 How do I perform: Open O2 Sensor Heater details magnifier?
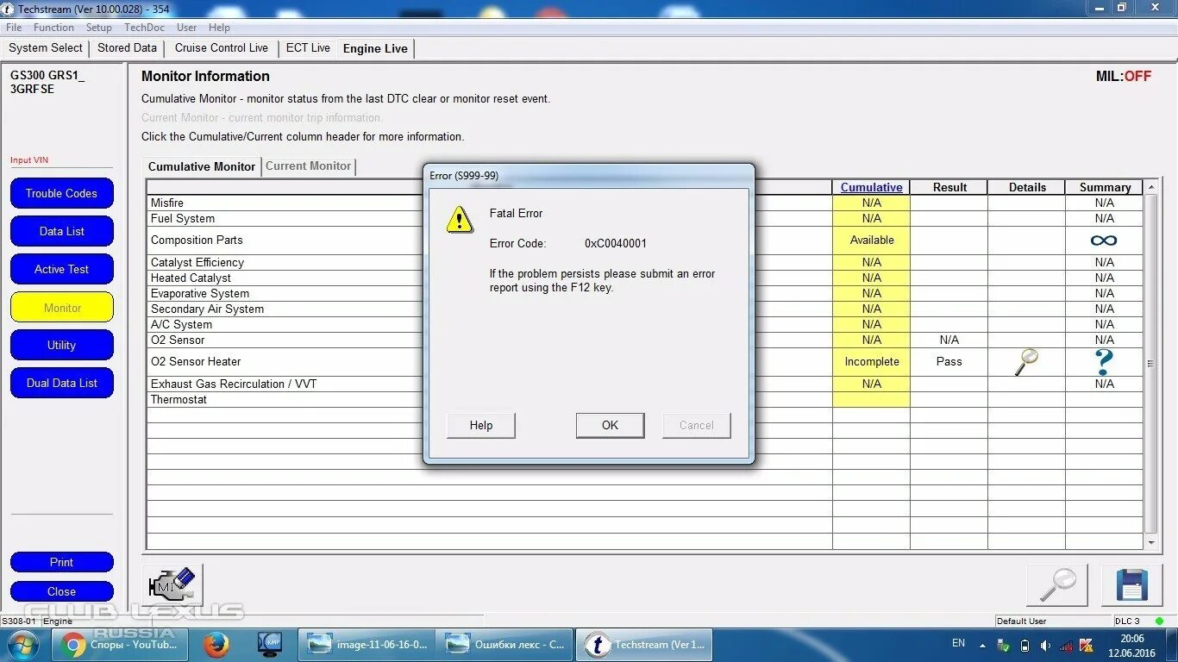[1026, 362]
